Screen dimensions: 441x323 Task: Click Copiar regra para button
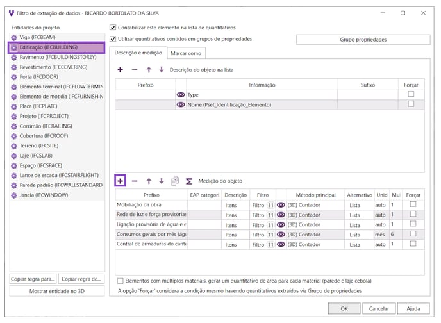tap(33, 279)
